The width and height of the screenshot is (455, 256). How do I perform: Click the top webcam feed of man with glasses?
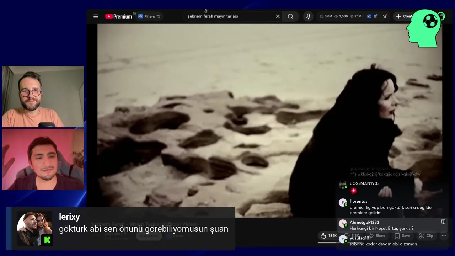43,96
